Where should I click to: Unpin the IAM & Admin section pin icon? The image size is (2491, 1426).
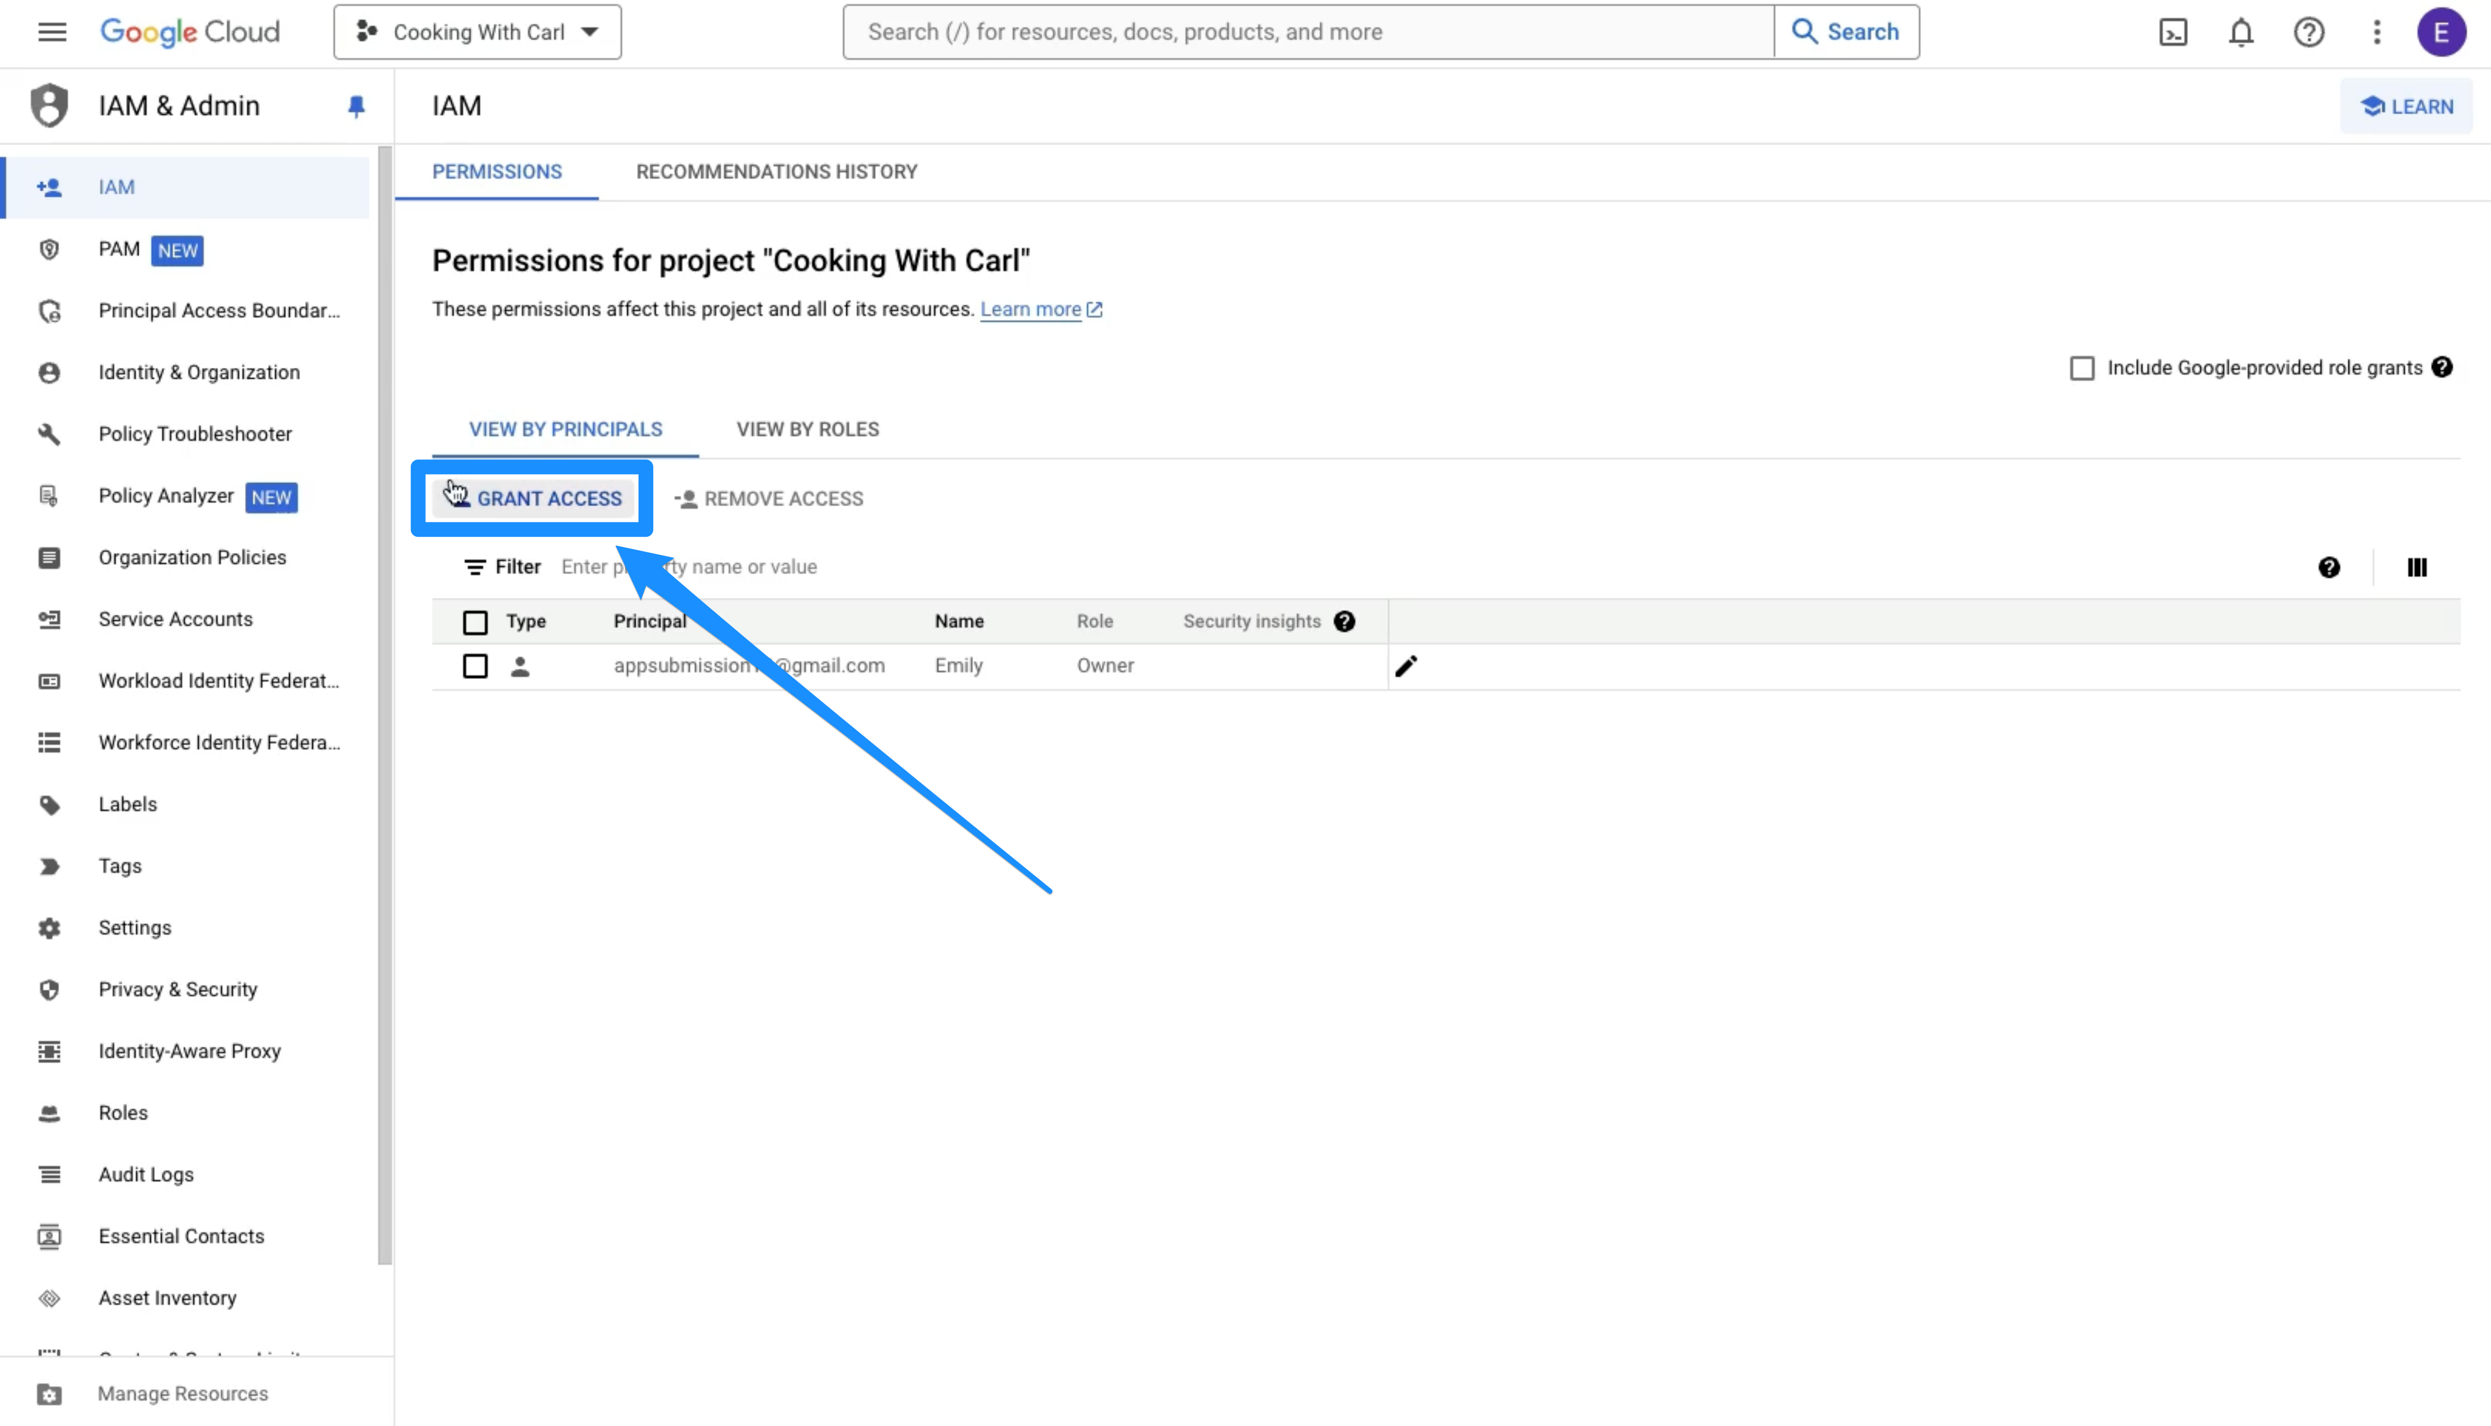point(356,106)
